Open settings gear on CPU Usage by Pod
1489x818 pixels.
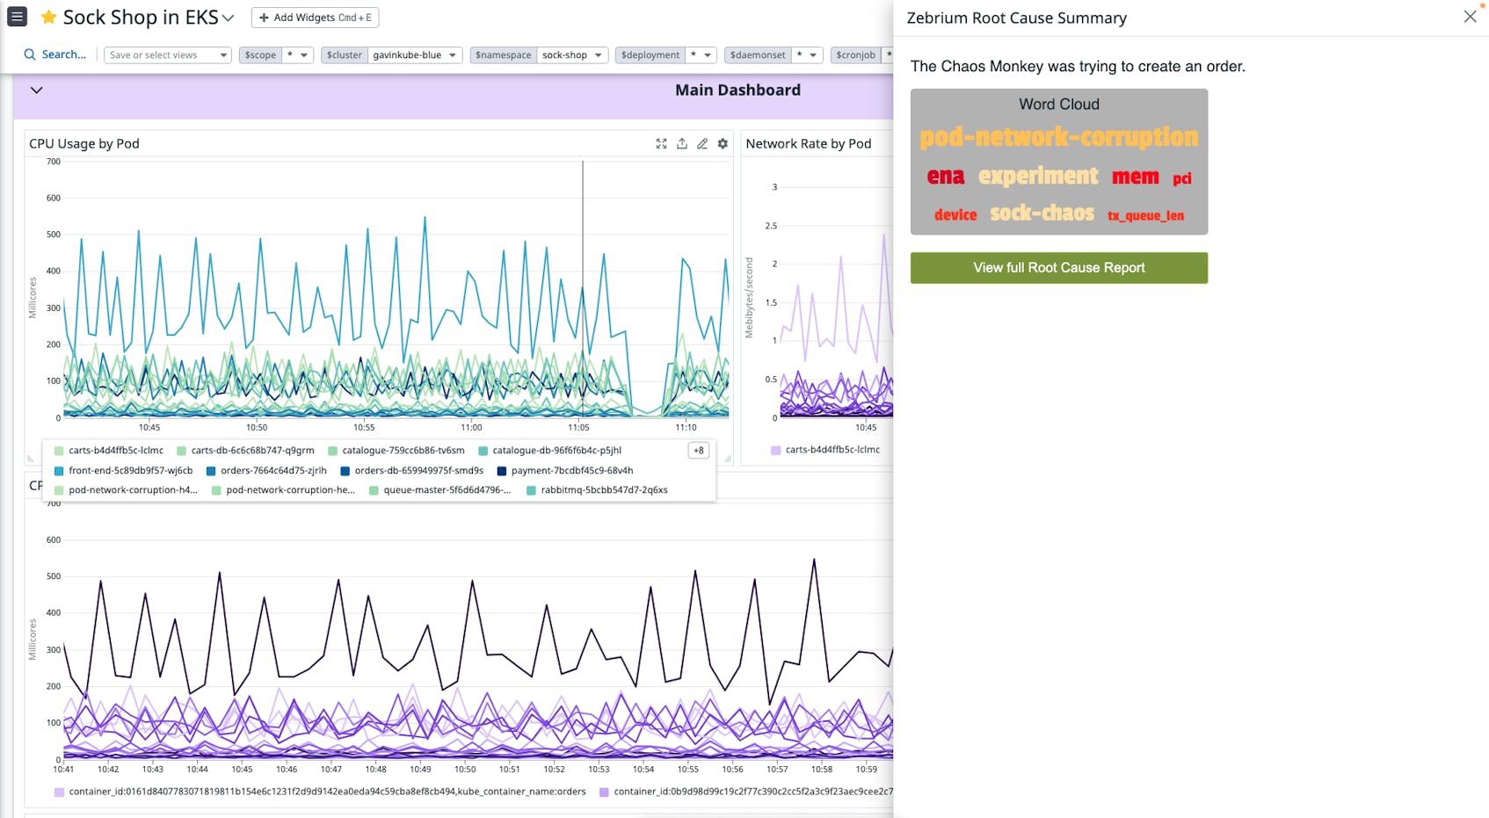(x=722, y=143)
